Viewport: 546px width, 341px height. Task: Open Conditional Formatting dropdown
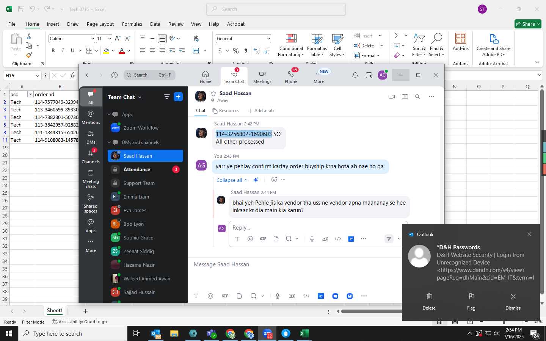(x=291, y=46)
